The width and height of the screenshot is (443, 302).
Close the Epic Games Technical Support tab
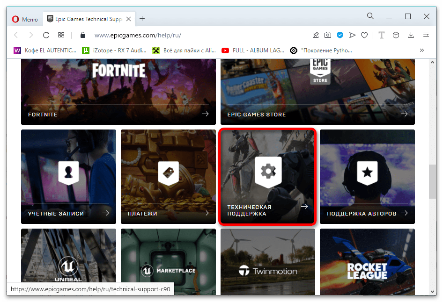129,19
